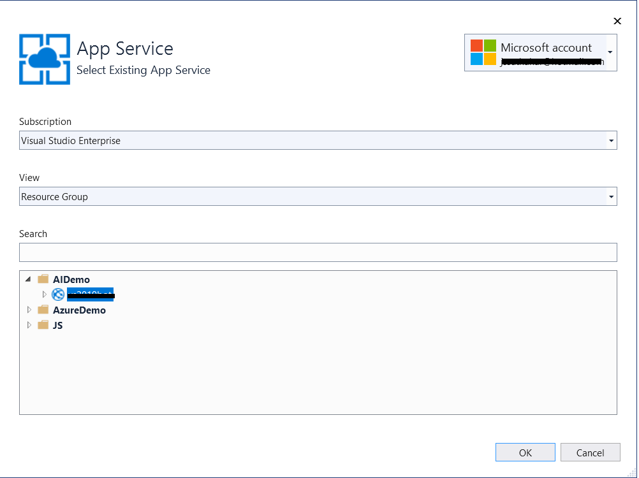Close the App Service dialog
Screen dimensions: 639x478
click(x=617, y=21)
